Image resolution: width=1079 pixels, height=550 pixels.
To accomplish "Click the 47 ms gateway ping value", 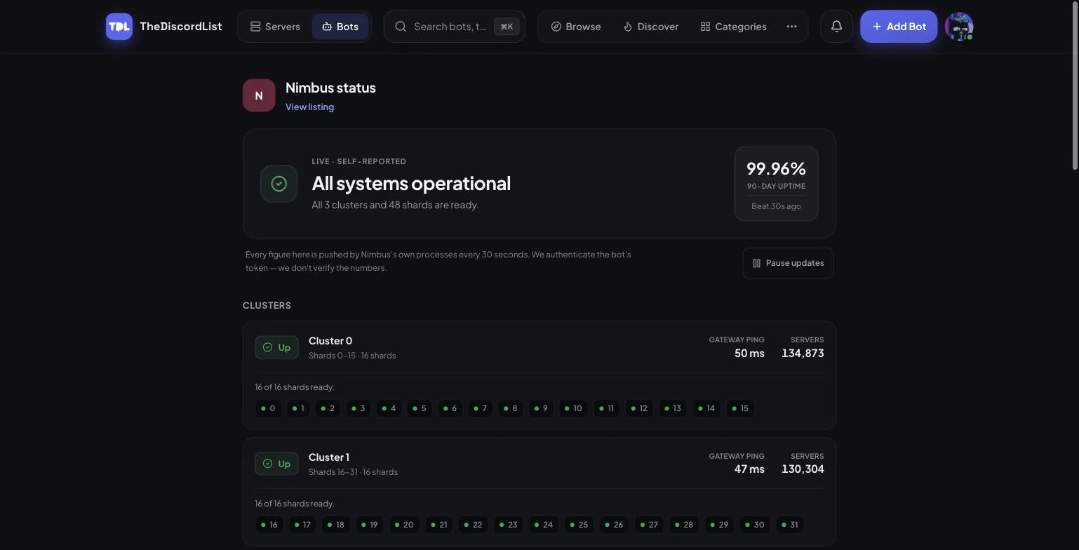I will (749, 469).
